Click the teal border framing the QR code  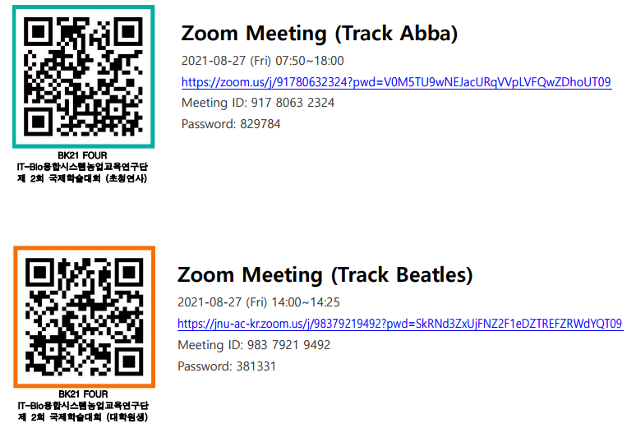(16, 76)
